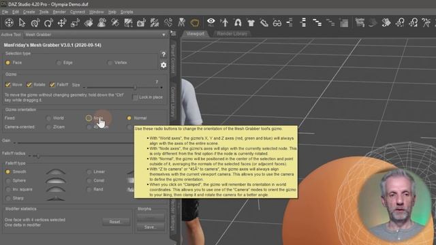Open the pane options icon beside Viewport tab
The width and height of the screenshot is (436, 245).
(x=174, y=33)
